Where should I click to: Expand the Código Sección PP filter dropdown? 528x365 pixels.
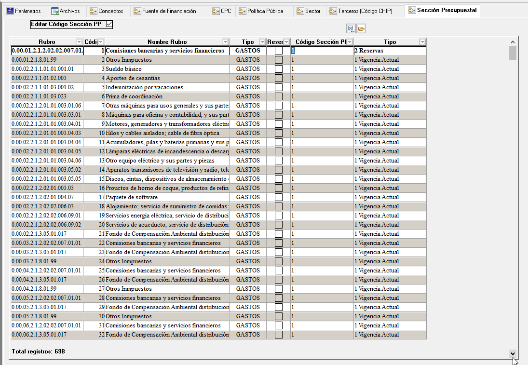(x=350, y=42)
